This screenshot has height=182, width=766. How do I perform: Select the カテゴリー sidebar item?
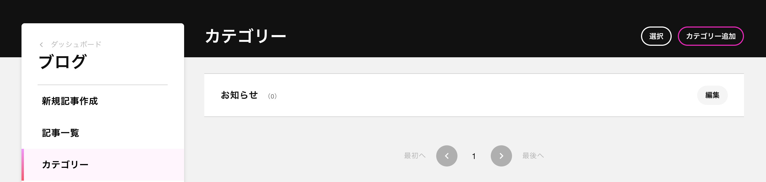coord(103,165)
